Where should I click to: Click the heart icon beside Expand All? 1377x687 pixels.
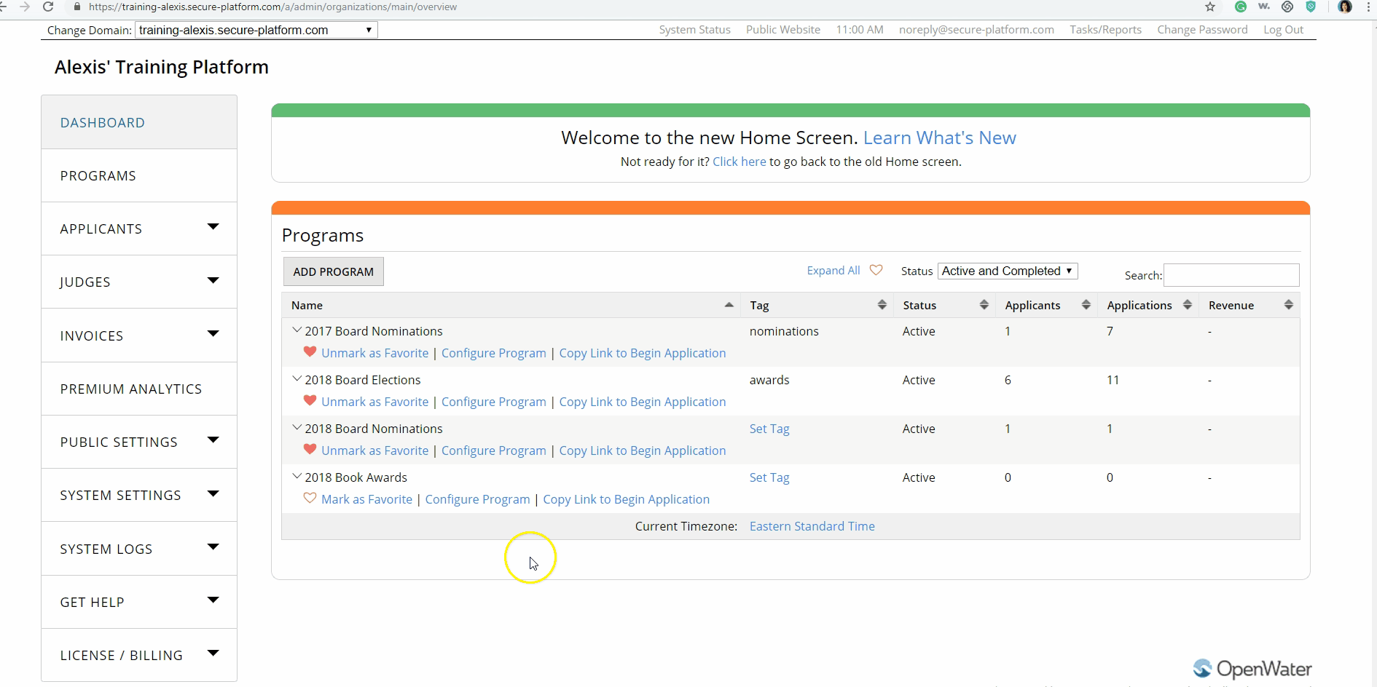876,270
